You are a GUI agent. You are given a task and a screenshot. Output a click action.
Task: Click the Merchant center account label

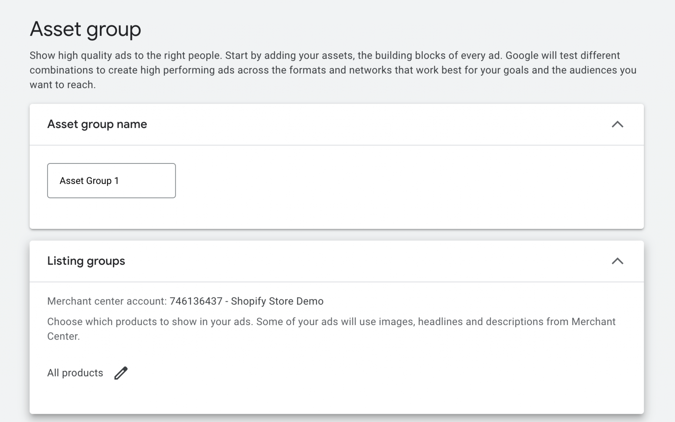pyautogui.click(x=107, y=301)
